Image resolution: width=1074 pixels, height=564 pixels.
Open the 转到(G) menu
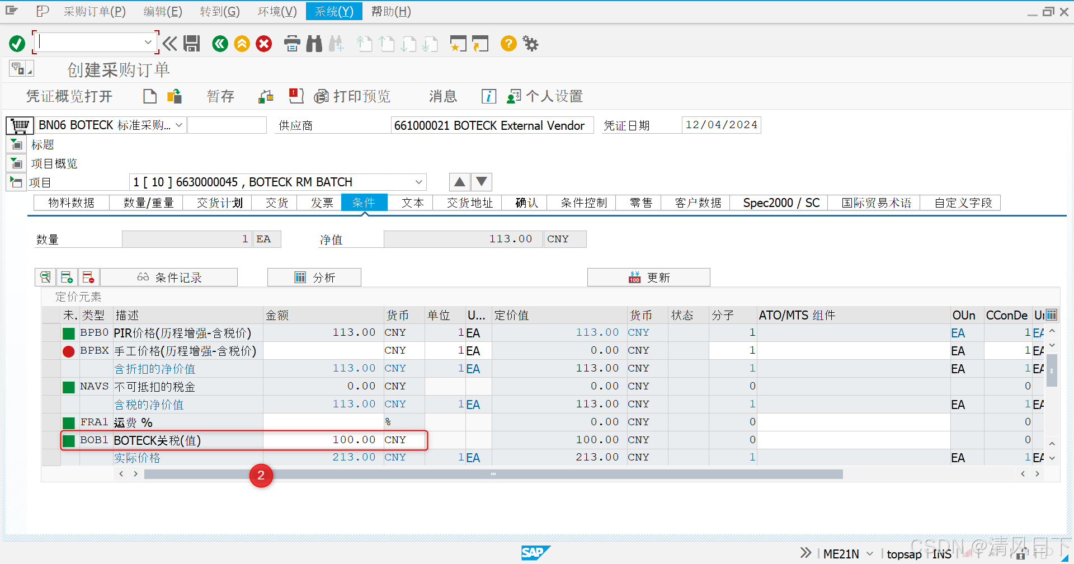click(220, 11)
